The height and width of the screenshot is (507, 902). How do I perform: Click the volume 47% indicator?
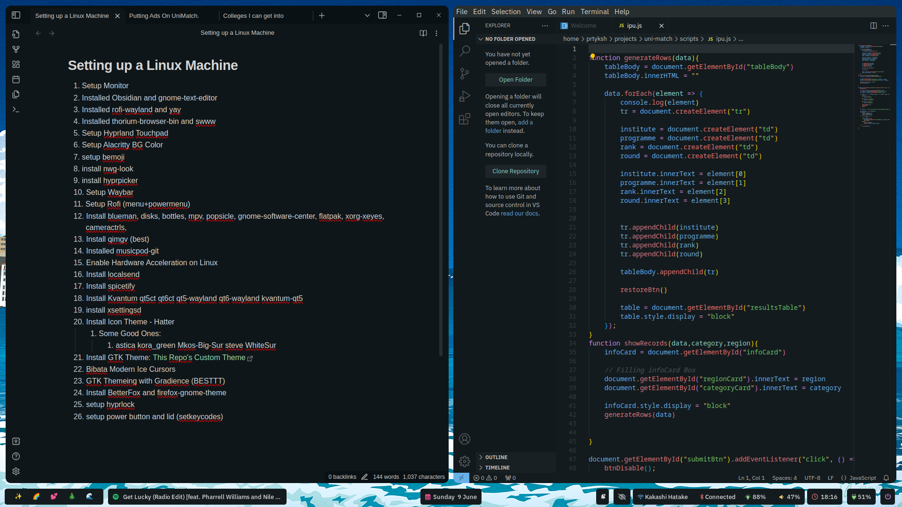tap(789, 497)
